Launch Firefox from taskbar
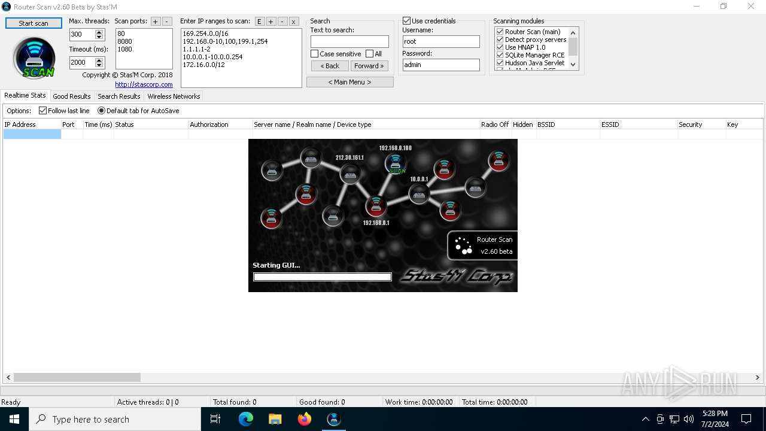This screenshot has height=431, width=766. point(305,419)
